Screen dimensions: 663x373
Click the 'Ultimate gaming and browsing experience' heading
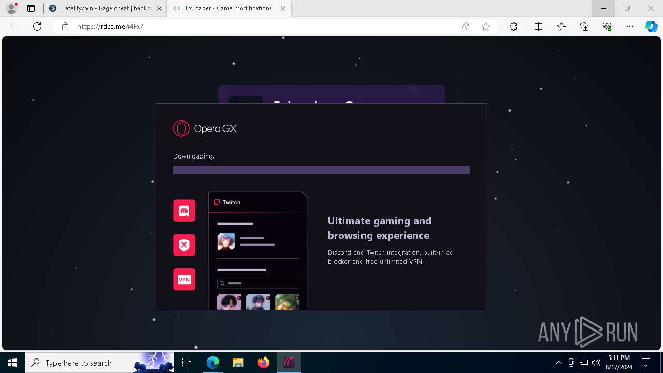coord(380,228)
